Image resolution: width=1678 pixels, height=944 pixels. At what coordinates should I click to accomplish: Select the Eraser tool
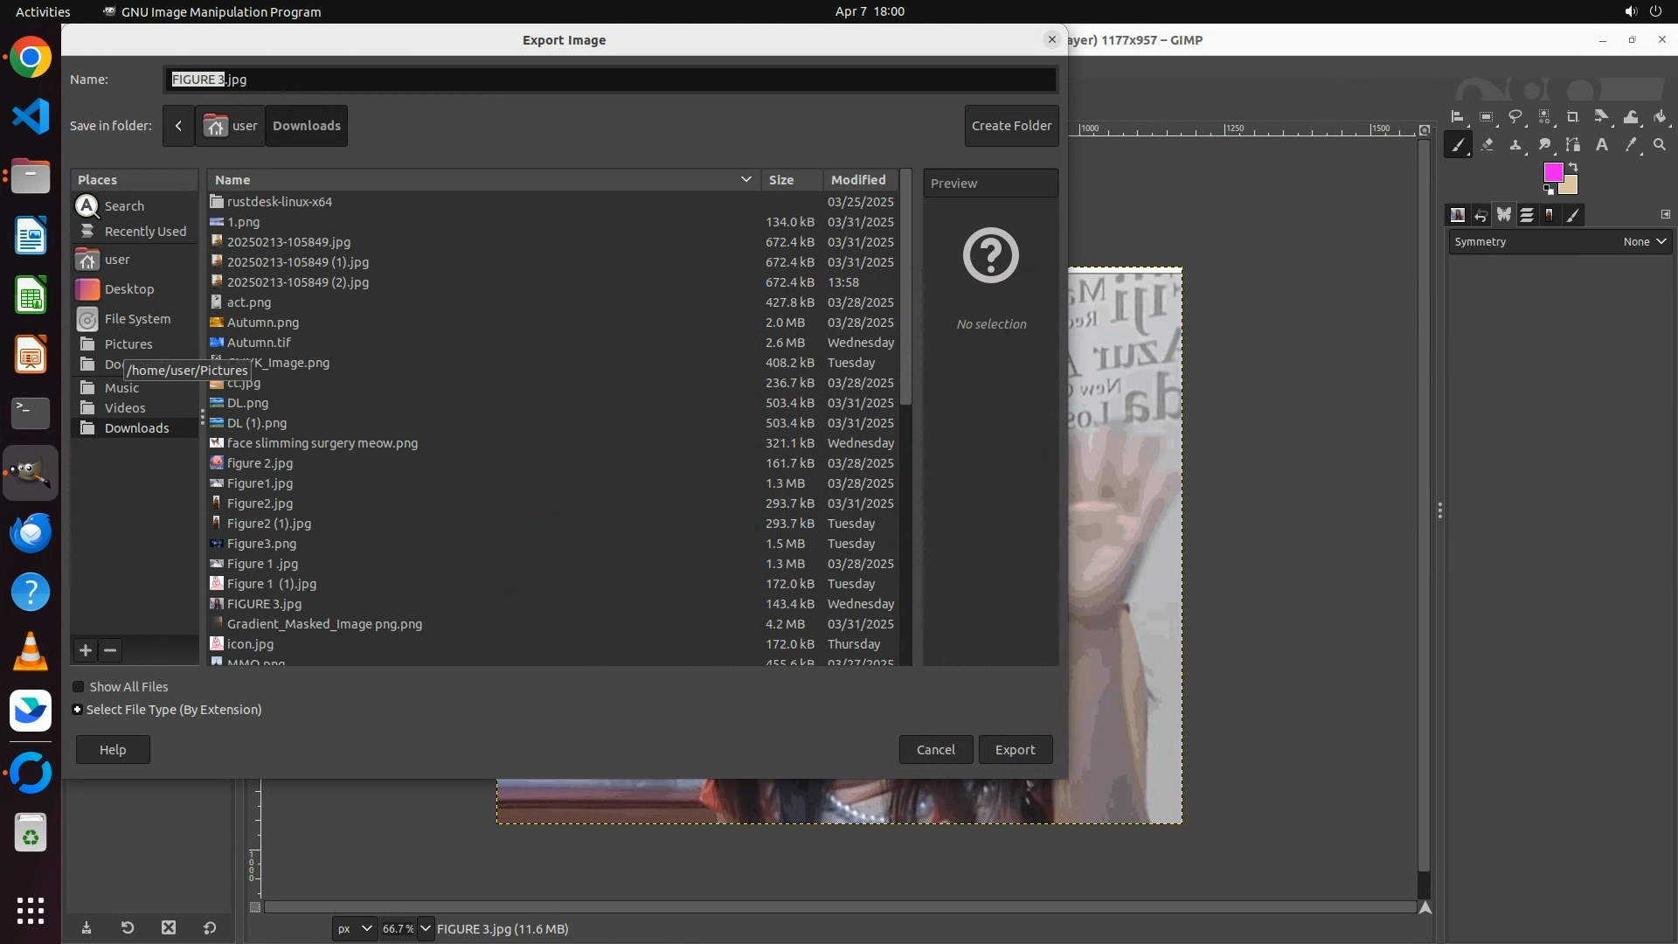[1487, 145]
